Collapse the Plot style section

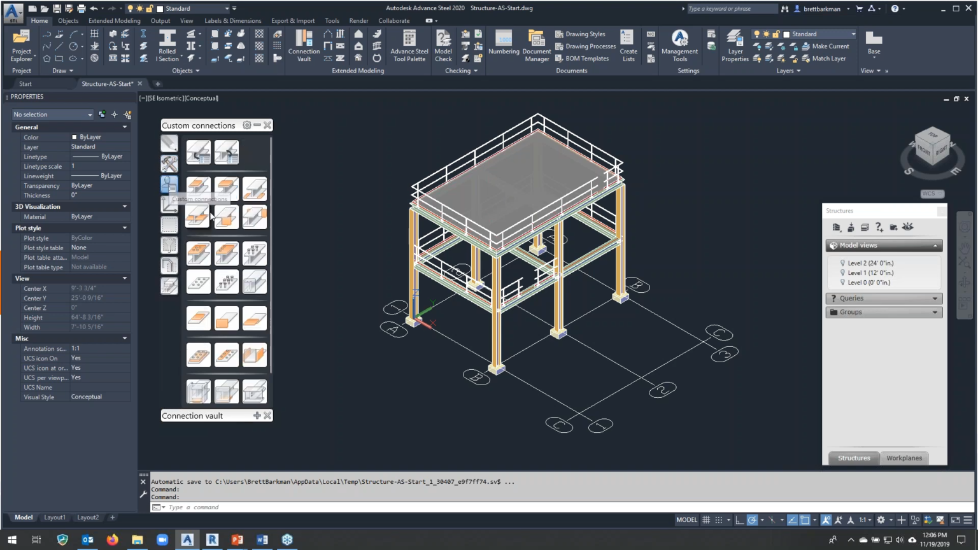(x=125, y=228)
